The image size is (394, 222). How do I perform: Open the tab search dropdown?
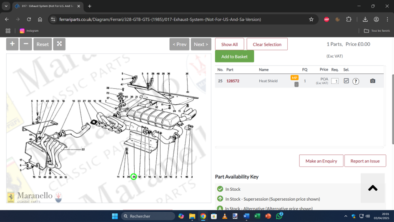[x=6, y=6]
